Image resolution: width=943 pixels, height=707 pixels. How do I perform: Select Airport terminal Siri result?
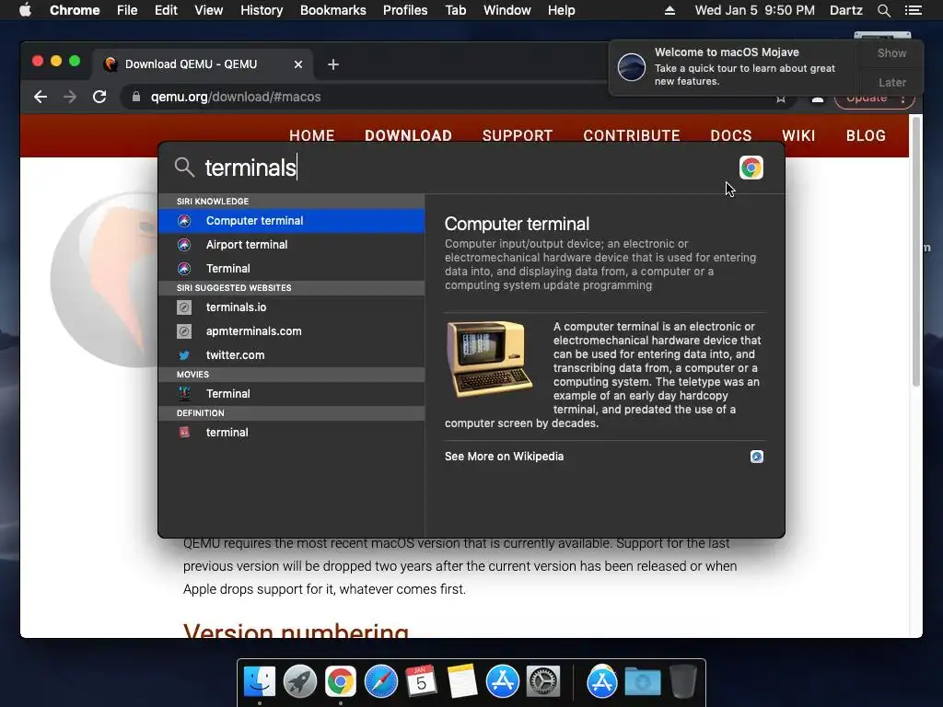point(292,245)
